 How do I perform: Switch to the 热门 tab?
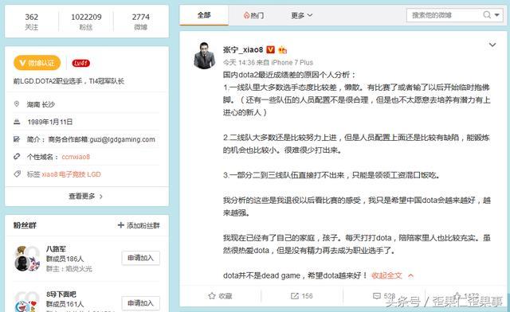pyautogui.click(x=253, y=15)
